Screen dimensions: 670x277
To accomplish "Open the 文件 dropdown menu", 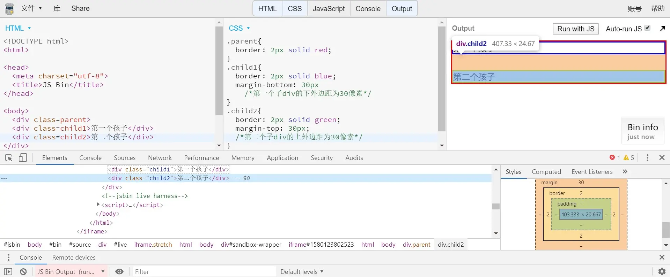I will point(31,8).
